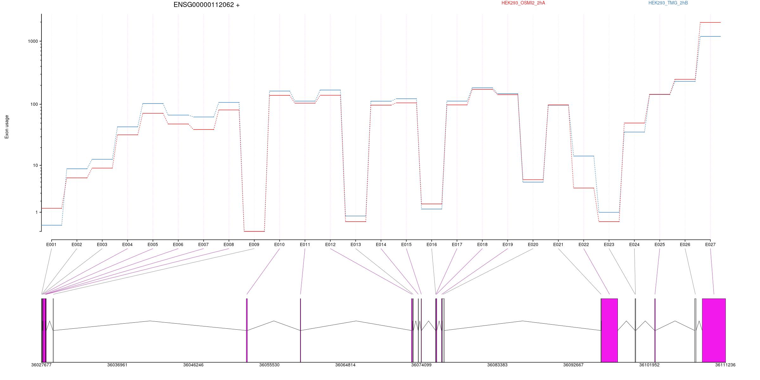Screen dimensions: 760x380
Task: Click the thin magenta exon bar linked to E010
Action: click(x=247, y=330)
